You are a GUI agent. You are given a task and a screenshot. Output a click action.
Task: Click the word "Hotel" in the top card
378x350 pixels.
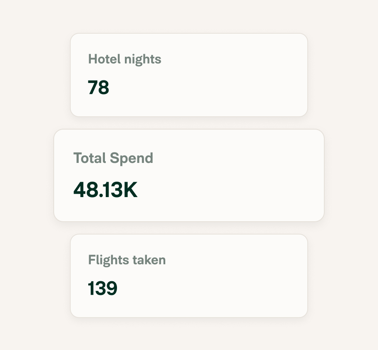pos(104,59)
